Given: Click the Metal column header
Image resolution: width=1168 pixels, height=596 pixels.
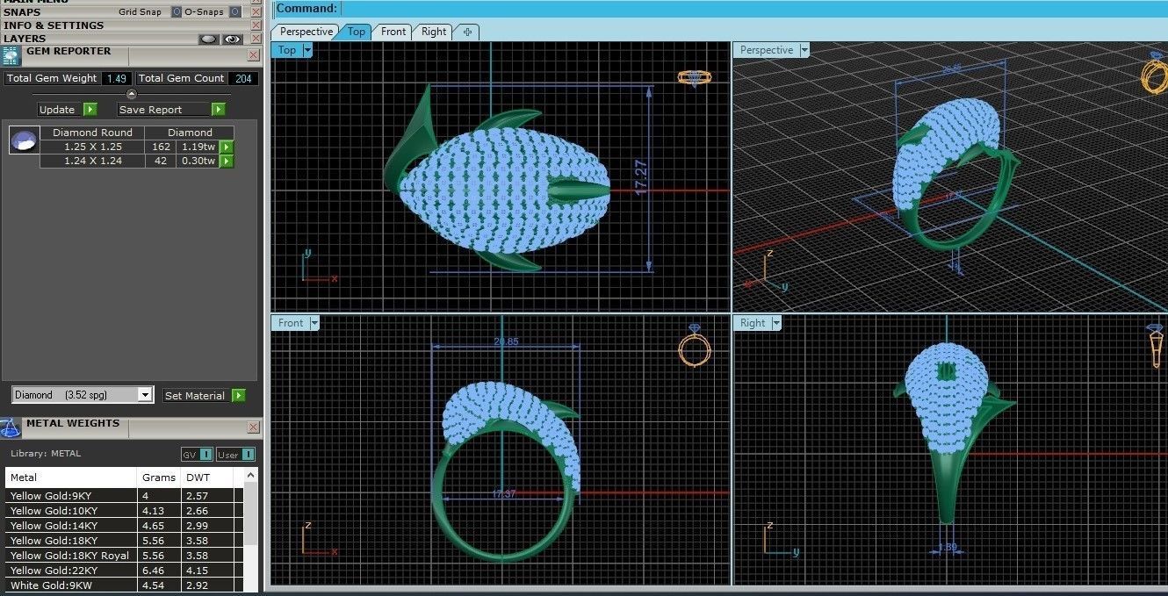Looking at the screenshot, I should point(71,478).
